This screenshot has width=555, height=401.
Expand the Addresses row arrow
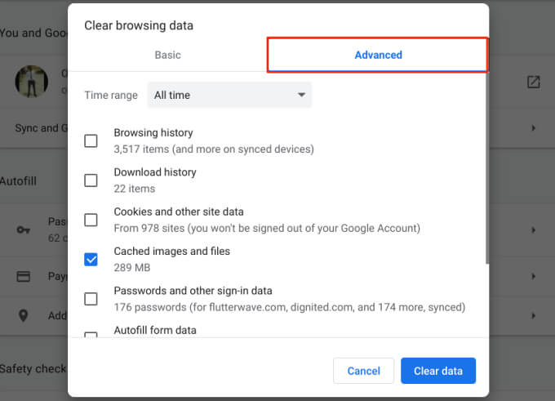click(533, 315)
